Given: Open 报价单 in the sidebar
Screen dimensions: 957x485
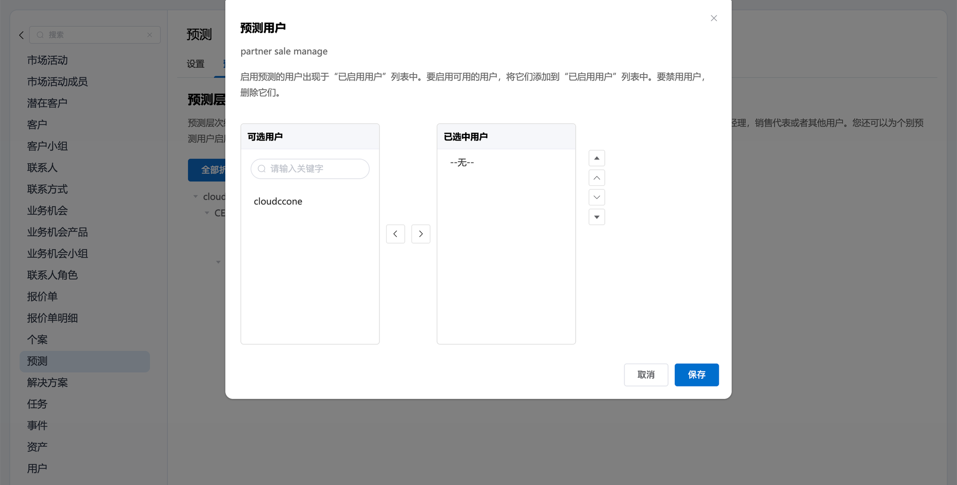Looking at the screenshot, I should pyautogui.click(x=42, y=297).
